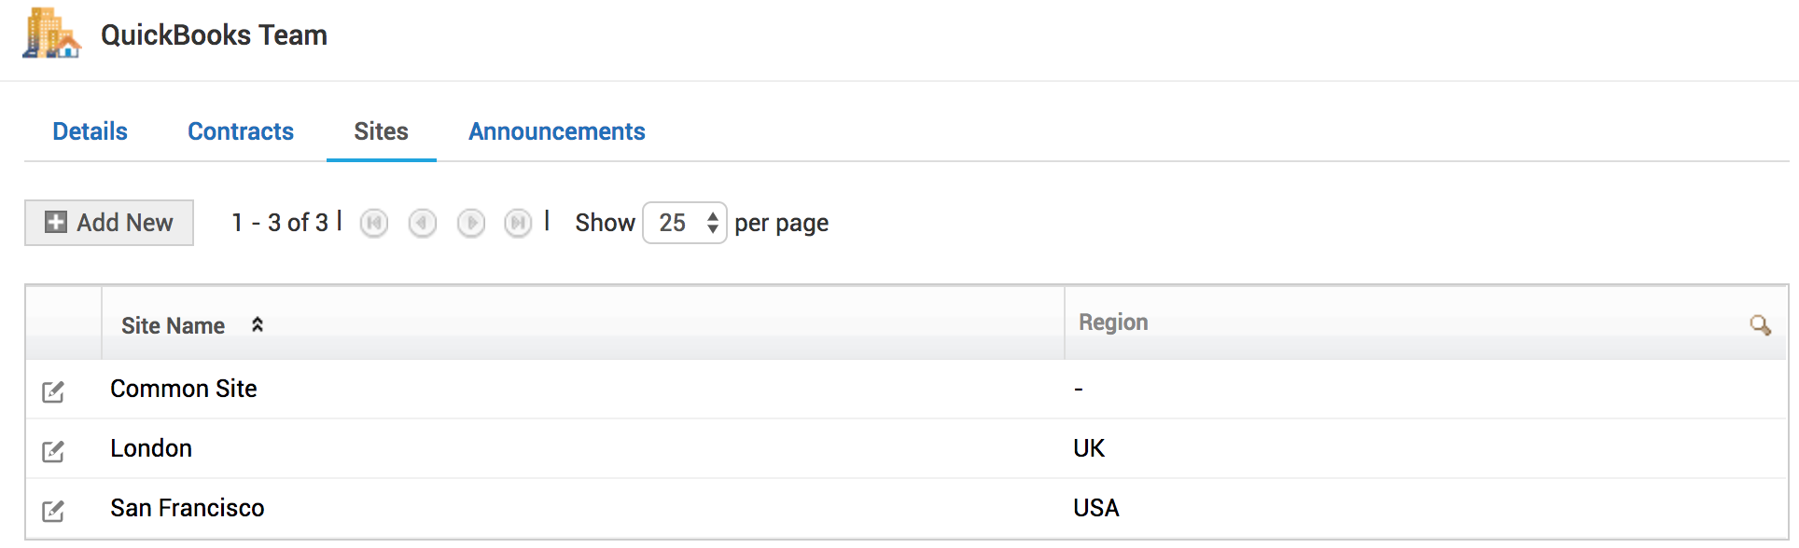Click the edit icon for Common Site
This screenshot has height=548, width=1799.
click(53, 391)
